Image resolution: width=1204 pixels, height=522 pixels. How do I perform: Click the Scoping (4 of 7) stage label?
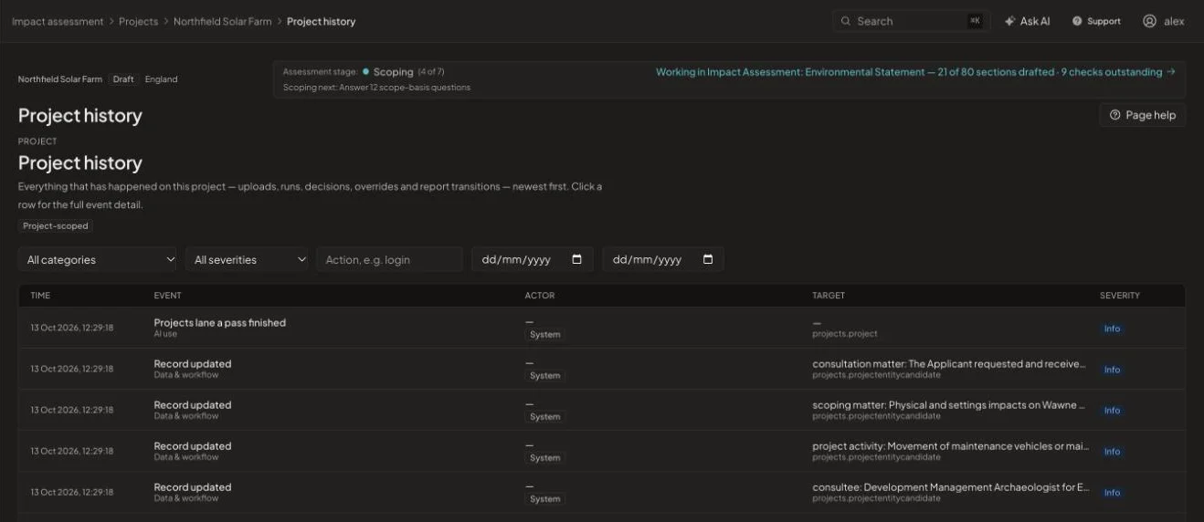coord(408,71)
